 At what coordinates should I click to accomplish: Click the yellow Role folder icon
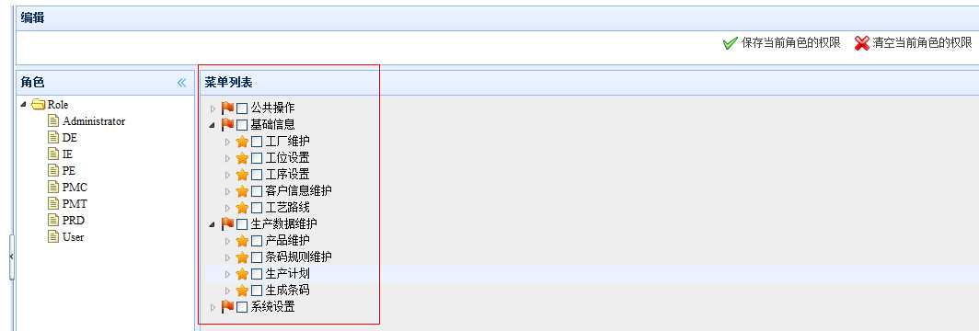coord(38,105)
